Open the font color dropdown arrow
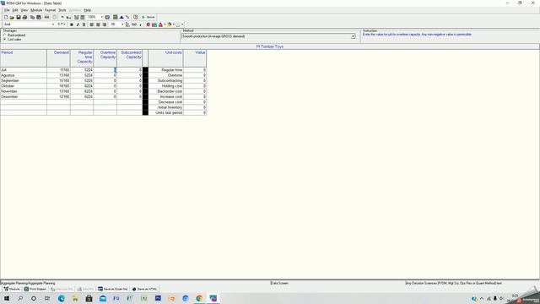 [x=165, y=24]
